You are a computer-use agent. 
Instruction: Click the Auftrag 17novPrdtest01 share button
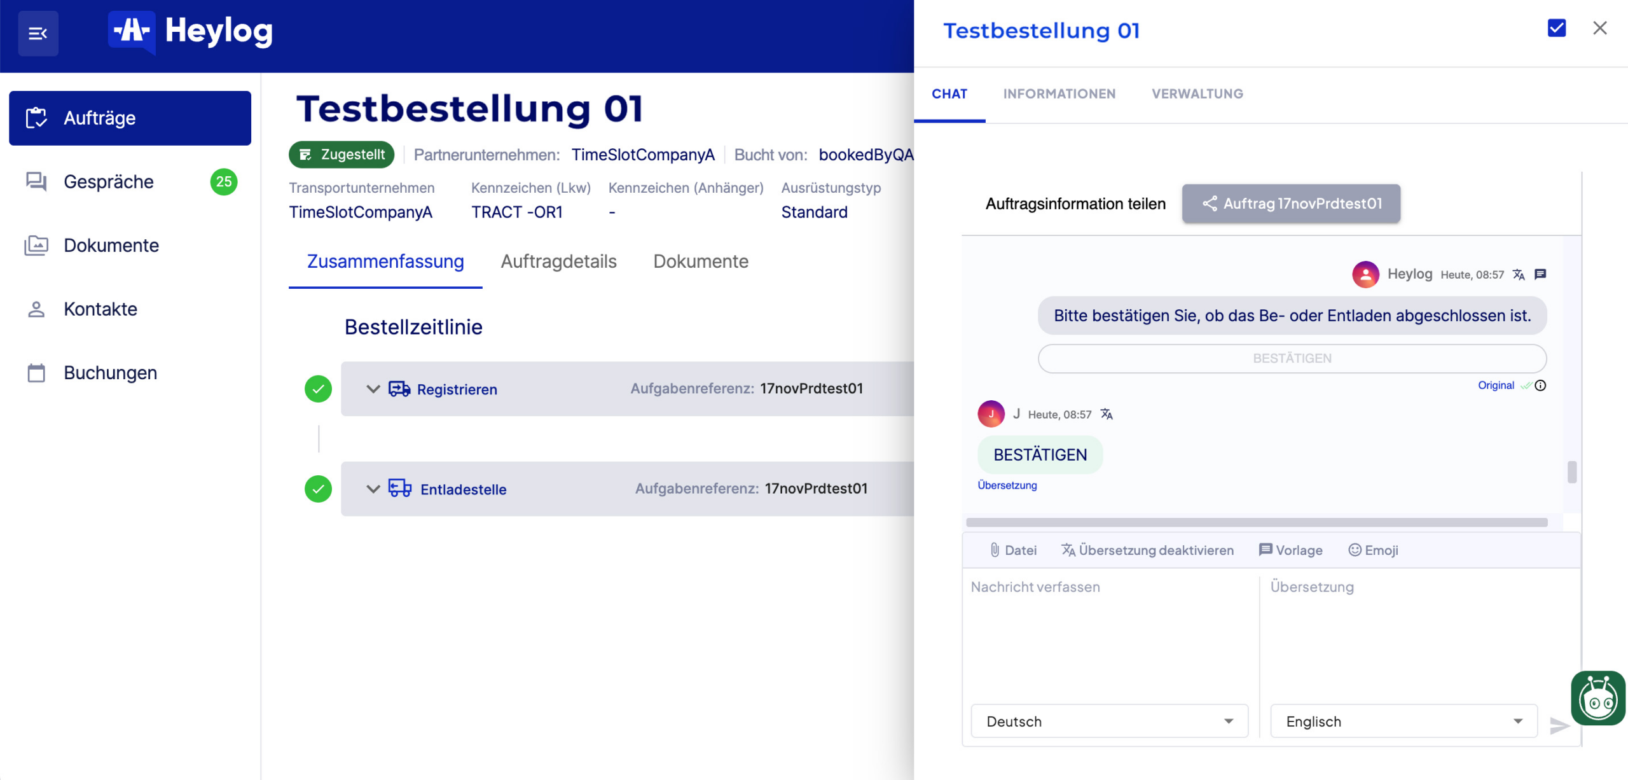pos(1291,204)
